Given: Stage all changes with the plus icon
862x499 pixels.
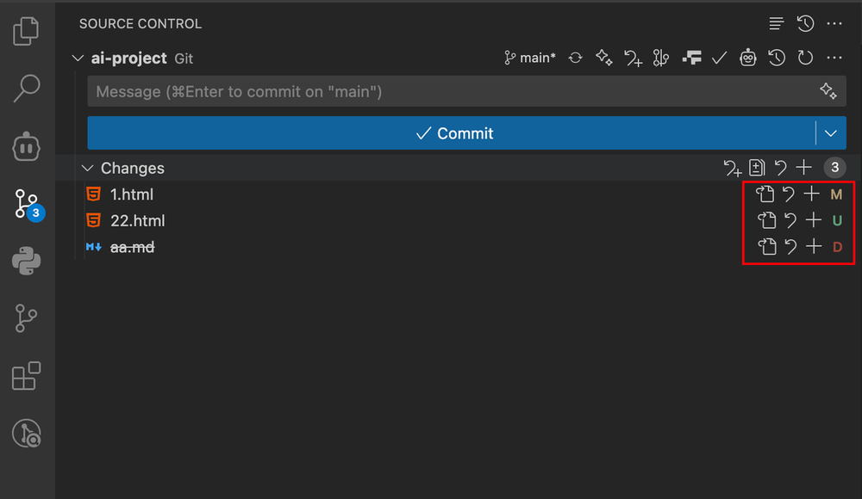Looking at the screenshot, I should (x=804, y=168).
